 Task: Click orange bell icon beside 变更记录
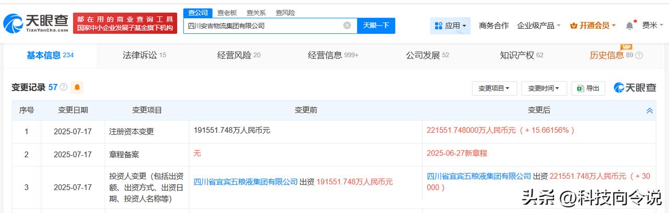point(77,87)
